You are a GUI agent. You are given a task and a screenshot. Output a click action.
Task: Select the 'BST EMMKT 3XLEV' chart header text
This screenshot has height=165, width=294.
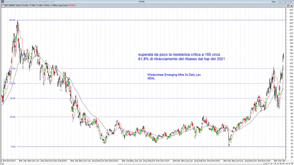point(13,5)
